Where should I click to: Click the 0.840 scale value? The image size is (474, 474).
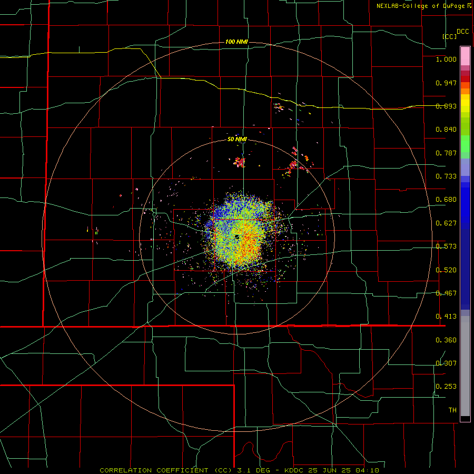446,130
